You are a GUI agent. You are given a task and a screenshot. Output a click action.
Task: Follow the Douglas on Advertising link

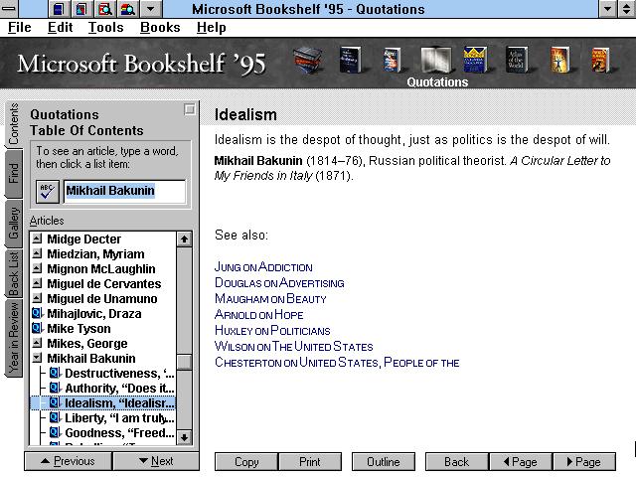point(279,282)
